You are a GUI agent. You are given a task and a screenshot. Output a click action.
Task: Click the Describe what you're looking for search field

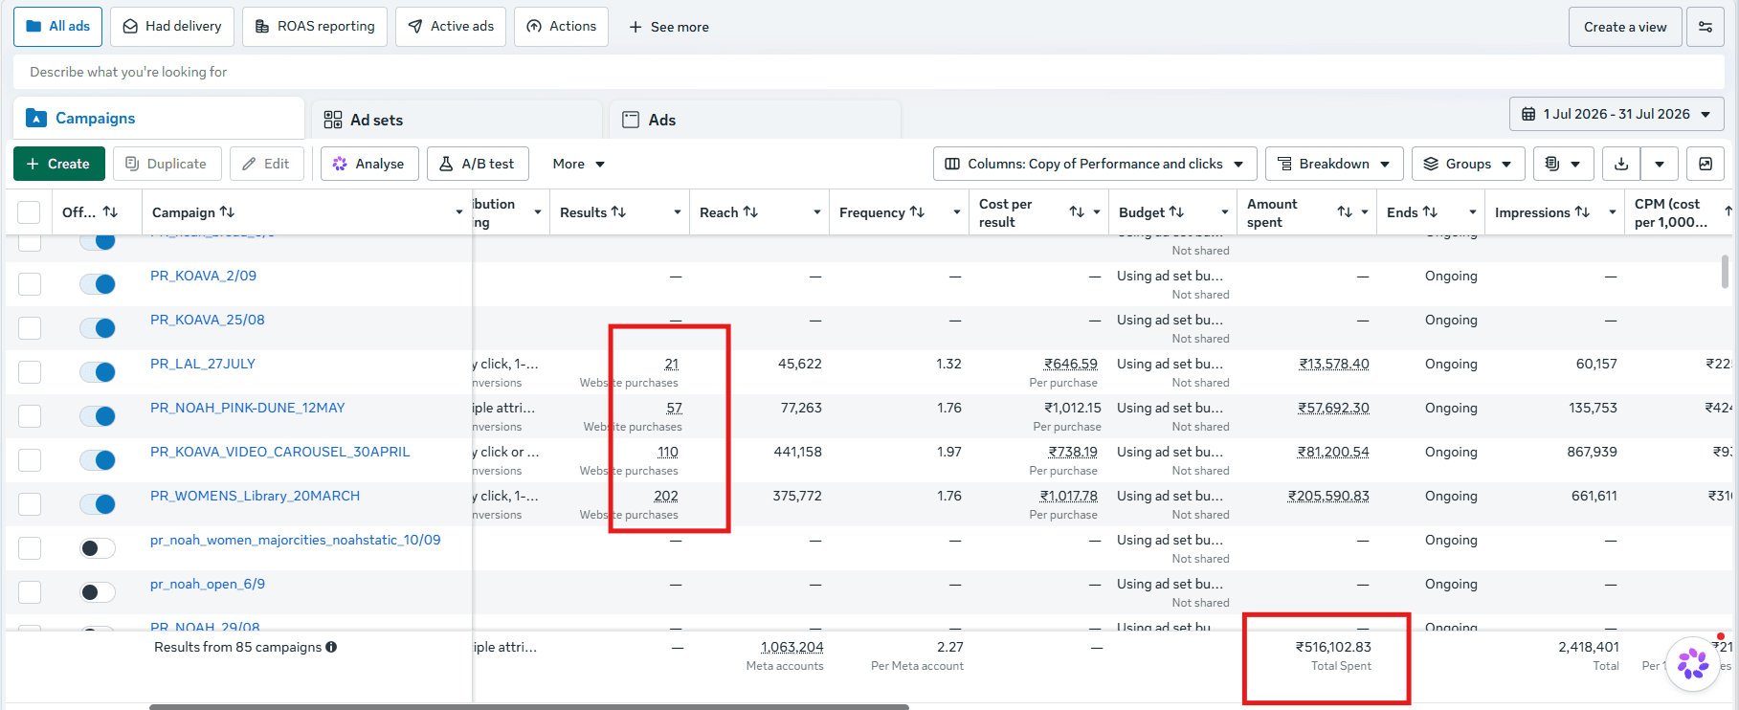pos(869,72)
